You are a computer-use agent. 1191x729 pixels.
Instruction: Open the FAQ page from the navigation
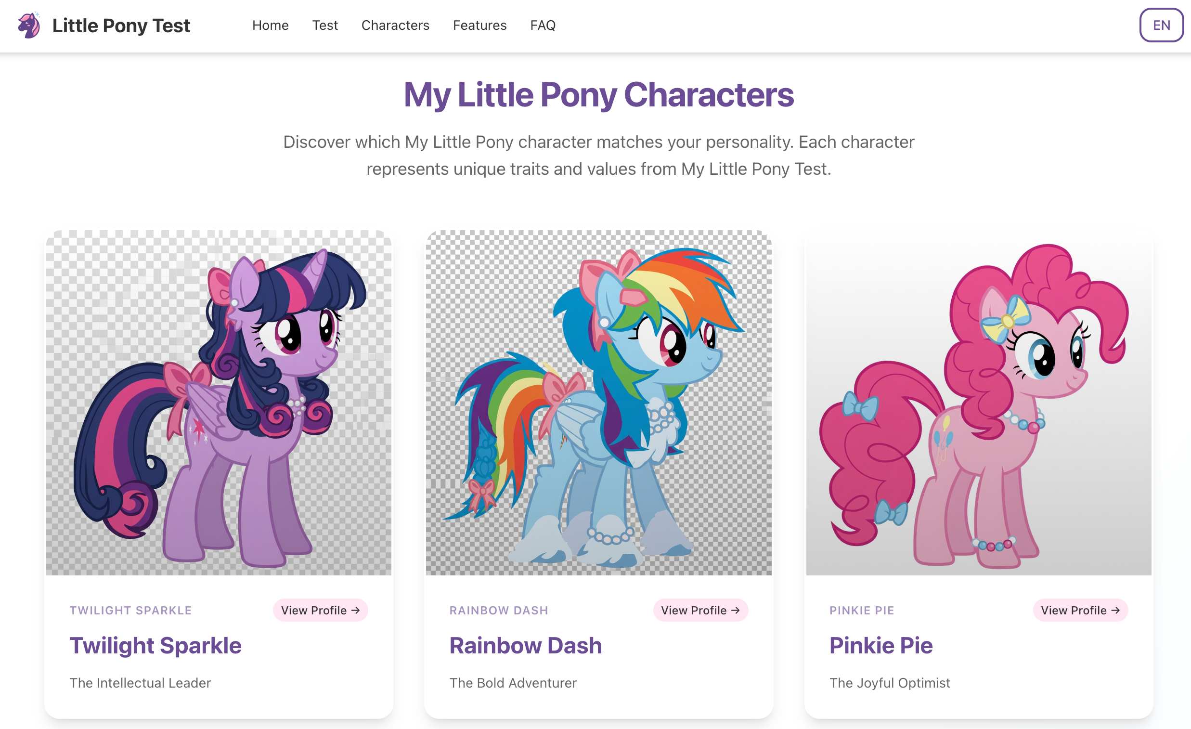(543, 25)
